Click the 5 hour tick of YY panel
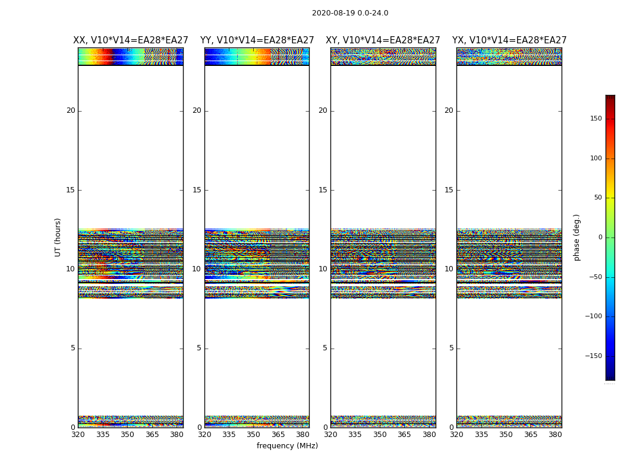624x475 pixels. tap(199, 348)
